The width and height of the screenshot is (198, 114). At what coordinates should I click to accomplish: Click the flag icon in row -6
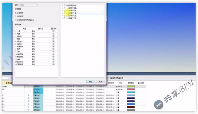pos(28,110)
